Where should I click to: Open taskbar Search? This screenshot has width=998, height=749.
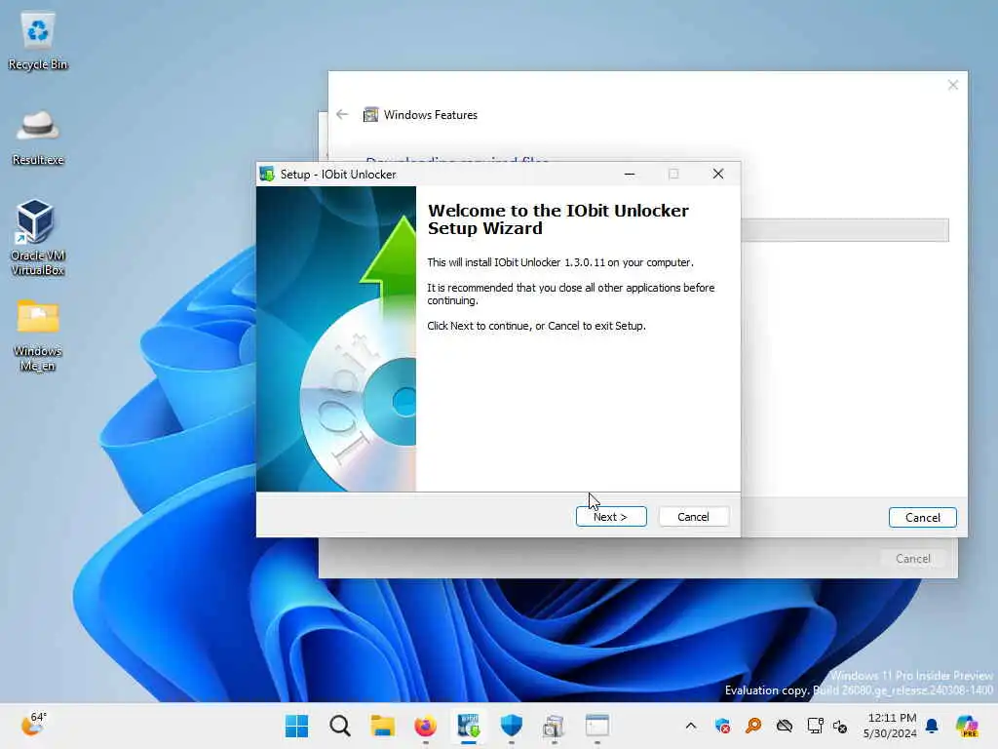[340, 726]
